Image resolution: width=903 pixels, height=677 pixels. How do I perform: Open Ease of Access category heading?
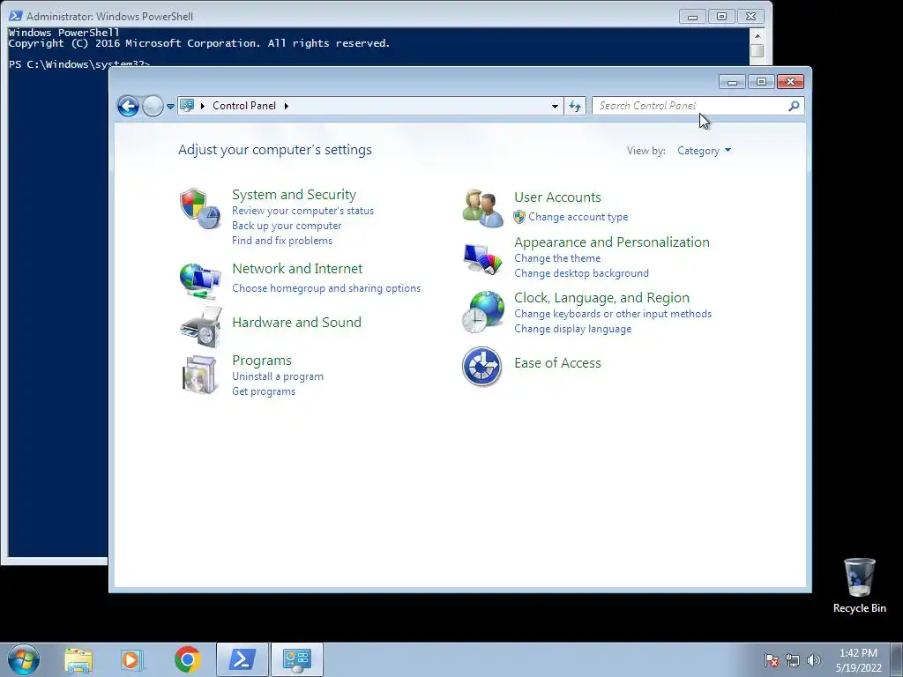pyautogui.click(x=557, y=363)
